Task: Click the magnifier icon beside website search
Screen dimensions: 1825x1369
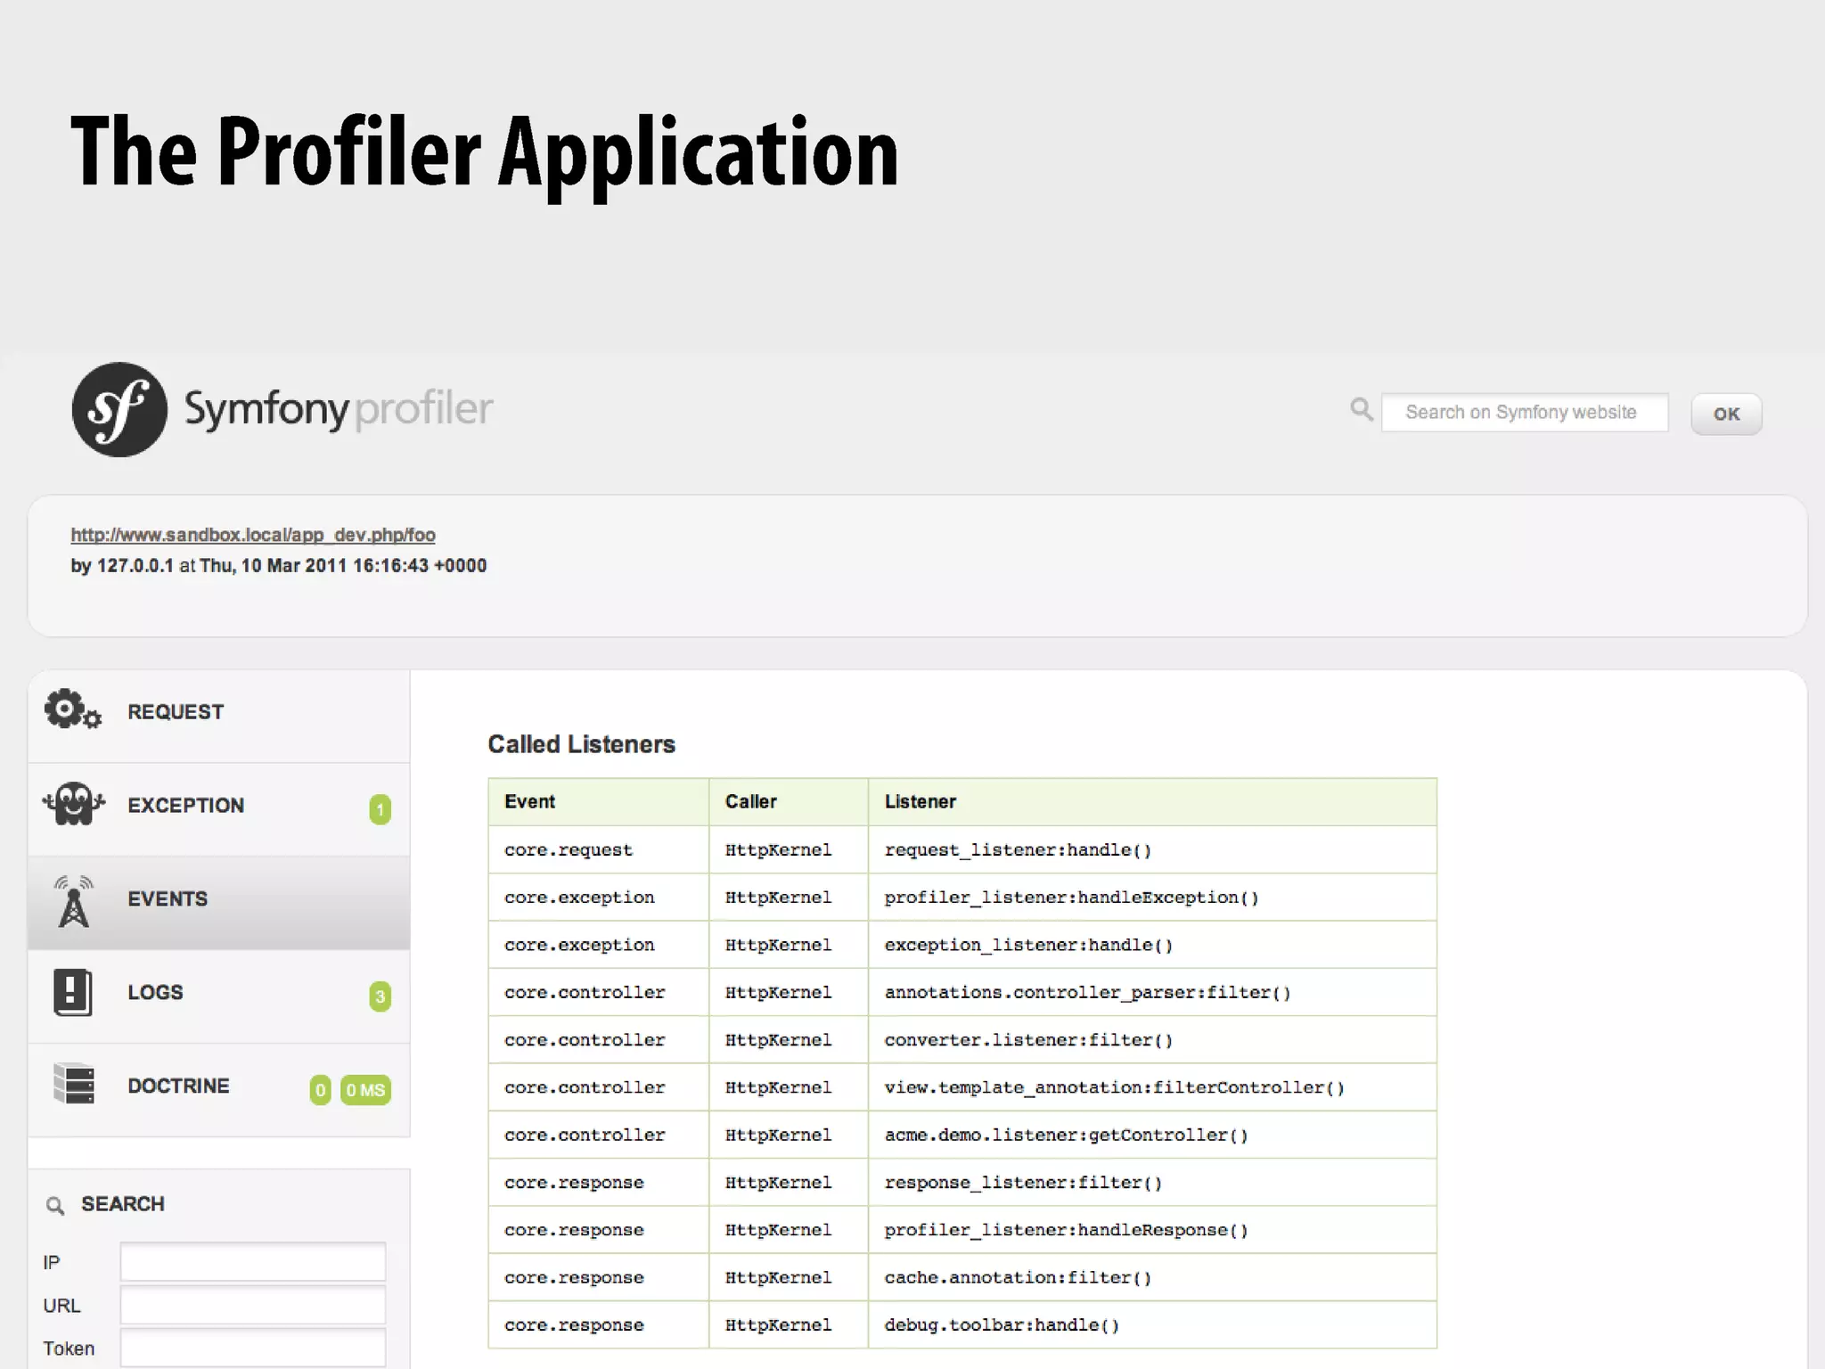Action: point(1361,410)
